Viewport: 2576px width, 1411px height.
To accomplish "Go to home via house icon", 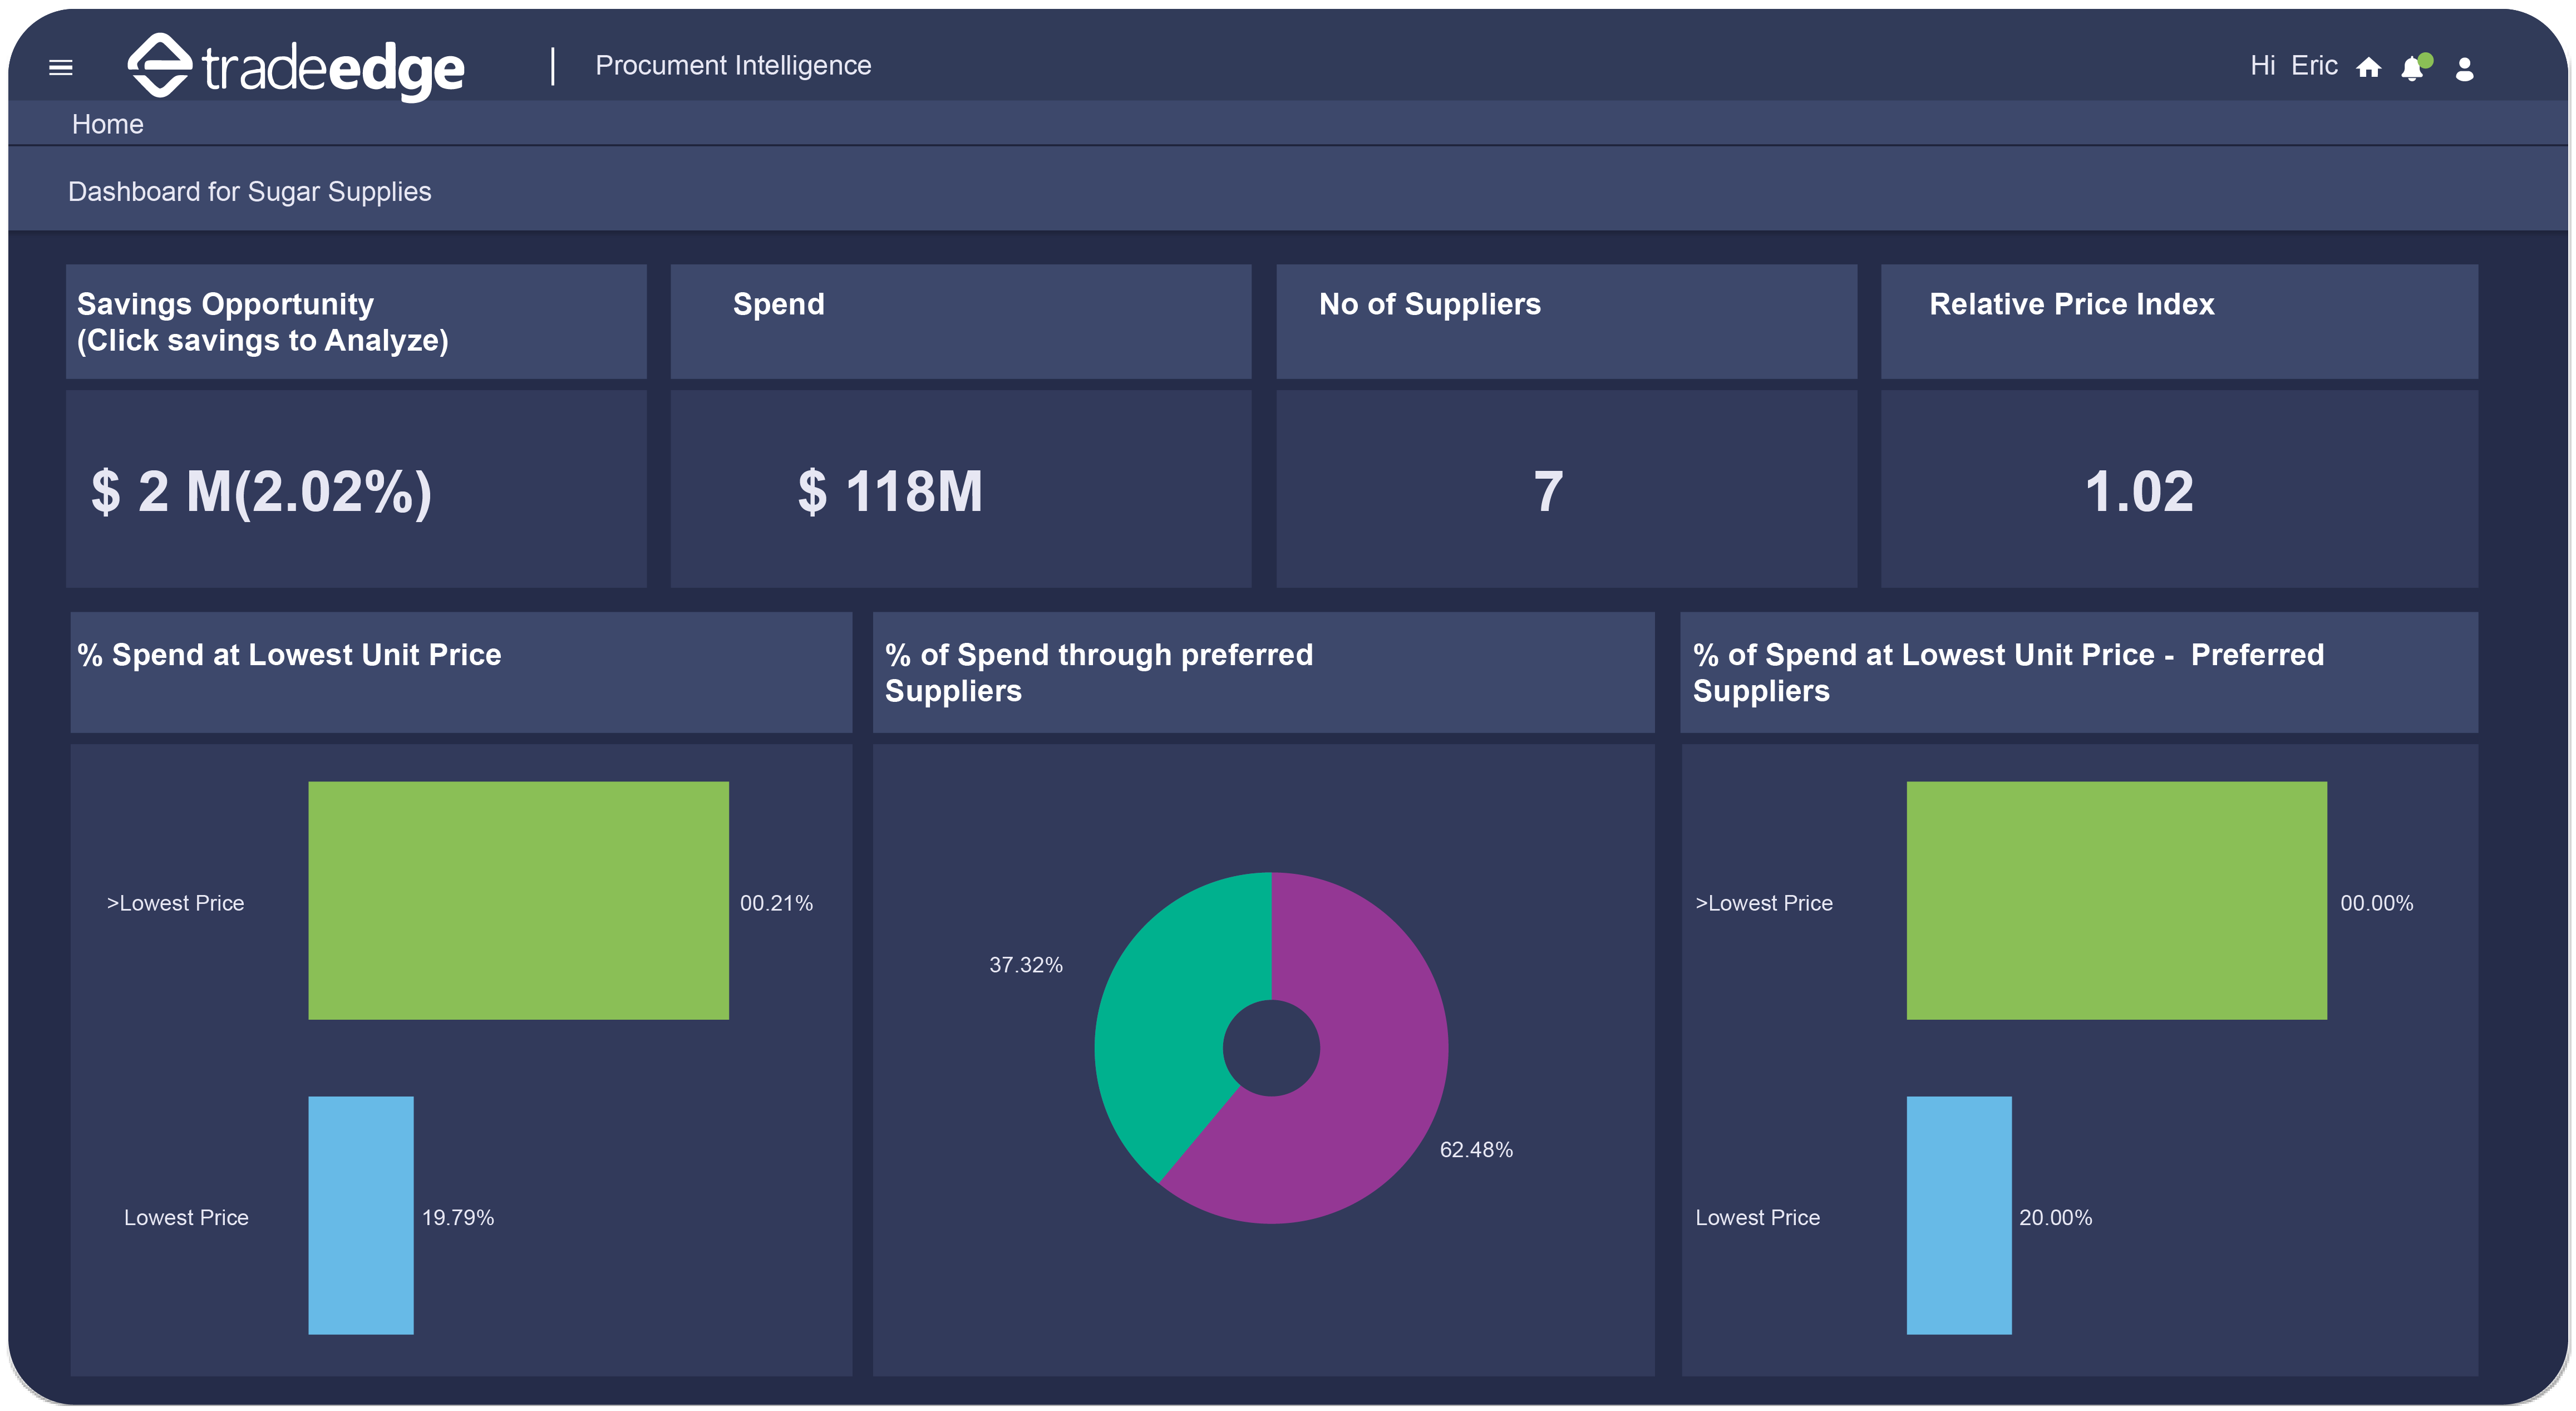I will 2368,67.
